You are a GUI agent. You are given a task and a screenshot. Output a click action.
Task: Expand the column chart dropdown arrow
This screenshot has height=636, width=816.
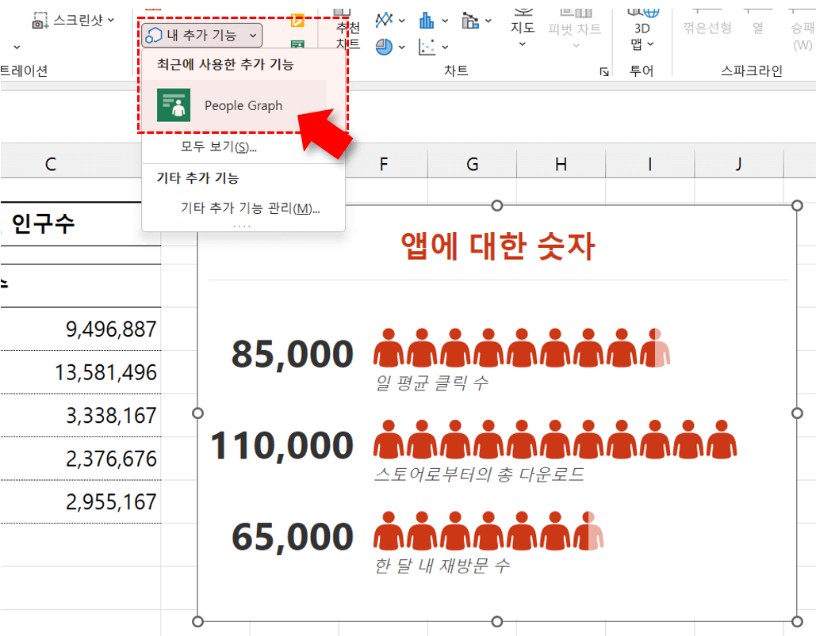pyautogui.click(x=445, y=21)
